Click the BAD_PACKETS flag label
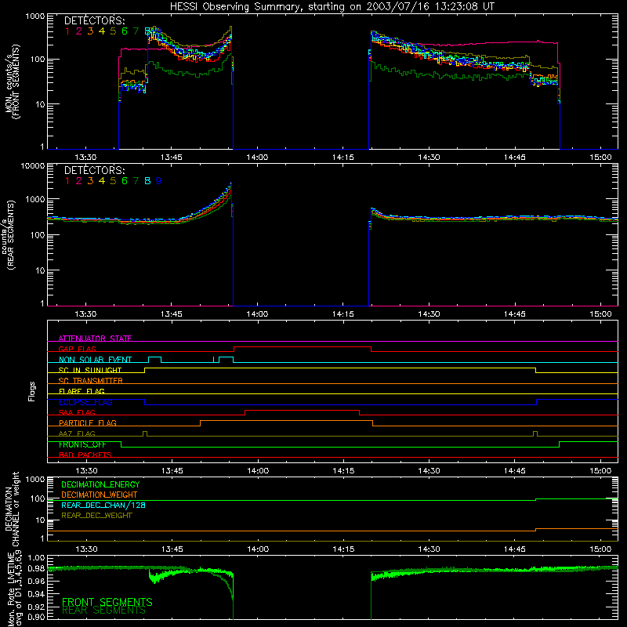This screenshot has height=627, width=627. click(x=85, y=455)
